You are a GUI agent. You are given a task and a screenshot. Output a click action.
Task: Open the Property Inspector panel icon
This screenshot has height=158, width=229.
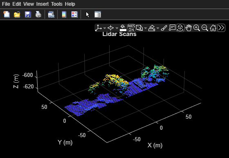point(98,14)
